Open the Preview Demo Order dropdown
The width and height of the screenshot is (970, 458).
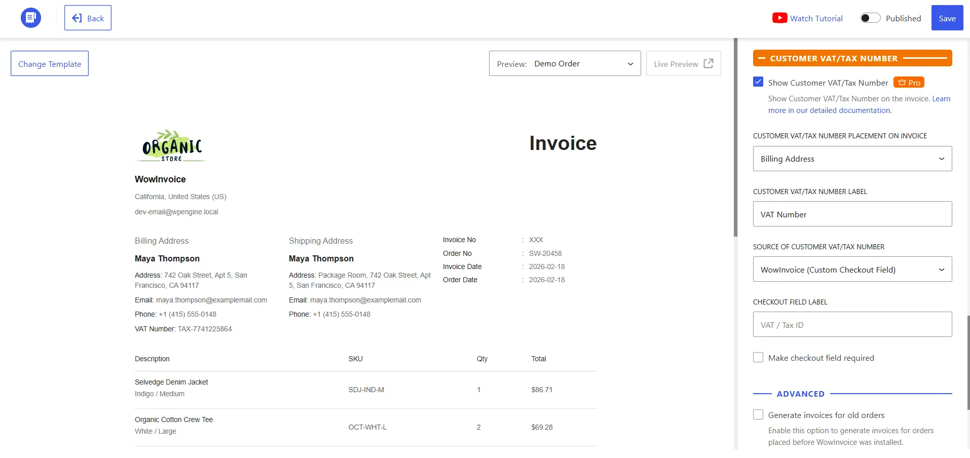[565, 63]
